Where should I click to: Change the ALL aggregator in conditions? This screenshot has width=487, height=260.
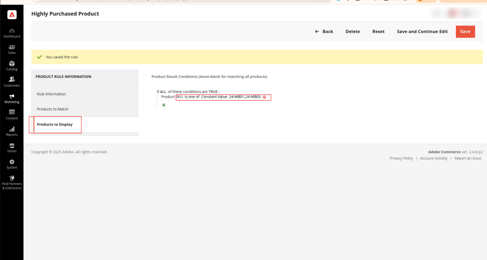click(x=163, y=92)
